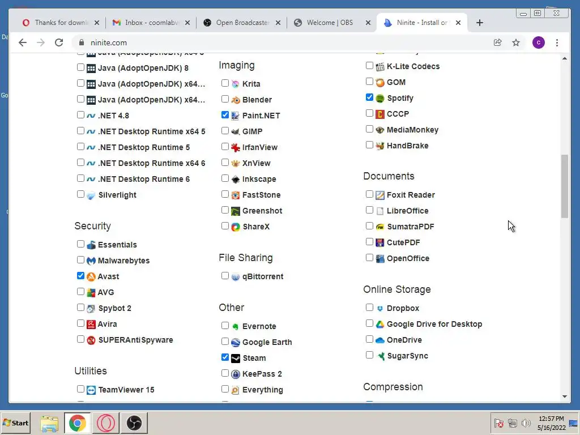Click the Everything label text
The width and height of the screenshot is (580, 435).
click(x=263, y=390)
